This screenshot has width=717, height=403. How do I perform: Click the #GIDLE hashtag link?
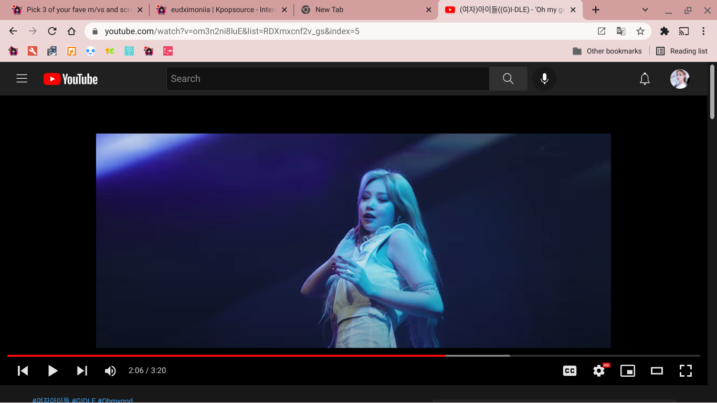tap(83, 400)
